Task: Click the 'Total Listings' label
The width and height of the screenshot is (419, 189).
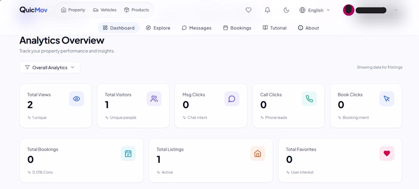Action: coord(170,149)
